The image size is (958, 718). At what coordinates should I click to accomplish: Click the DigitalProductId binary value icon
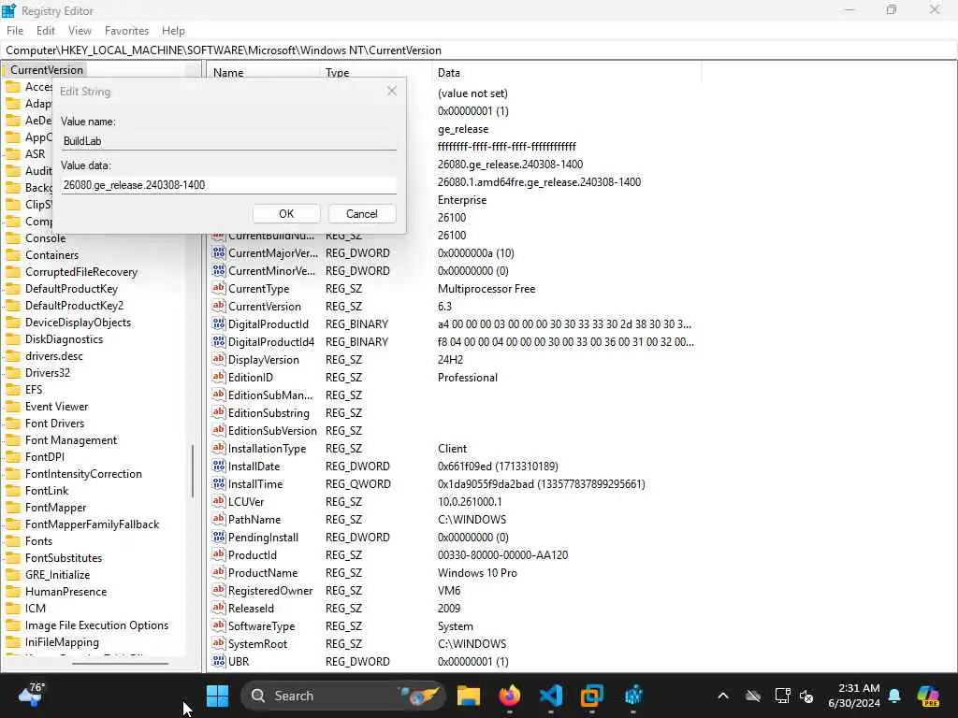[x=219, y=324]
